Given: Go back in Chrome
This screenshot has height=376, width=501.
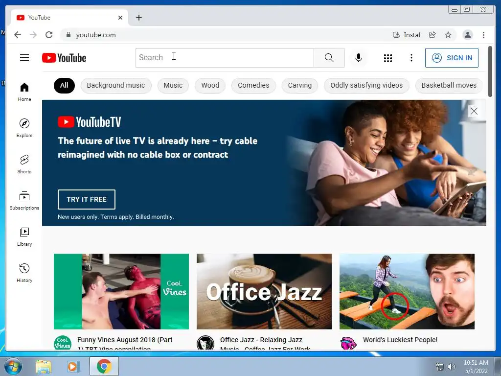Looking at the screenshot, I should [18, 35].
